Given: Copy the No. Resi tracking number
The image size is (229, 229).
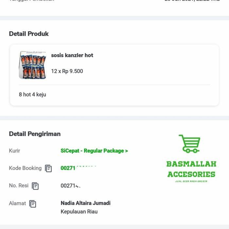Looking at the screenshot, I should (x=35, y=186).
